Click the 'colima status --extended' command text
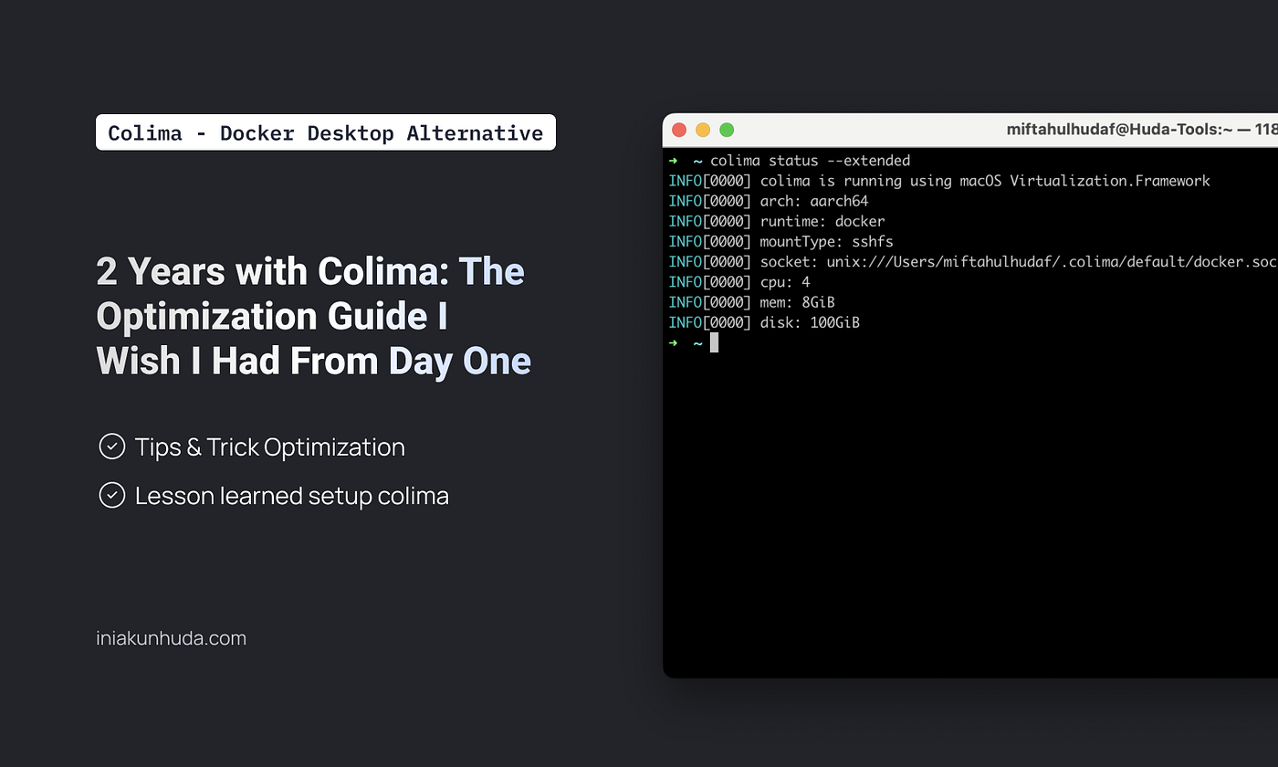 tap(810, 161)
